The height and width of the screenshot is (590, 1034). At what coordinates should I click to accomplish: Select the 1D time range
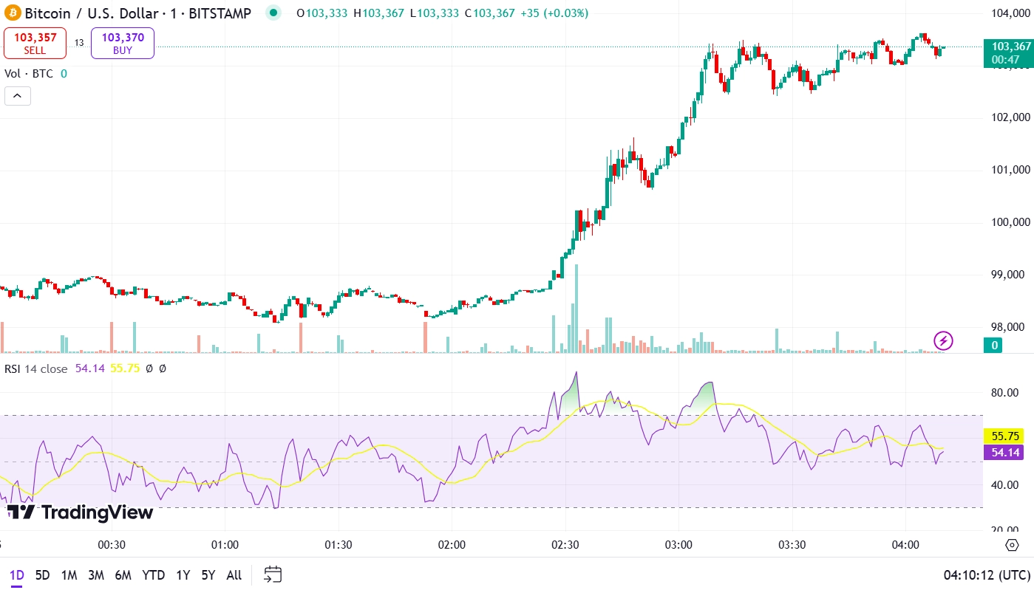tap(16, 574)
